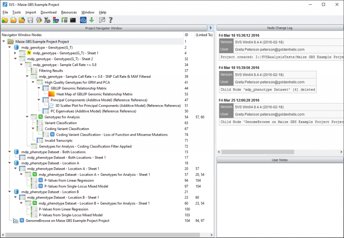Collapse the Maize GBS Example Project root node
This screenshot has height=238, width=344.
[x=4, y=42]
